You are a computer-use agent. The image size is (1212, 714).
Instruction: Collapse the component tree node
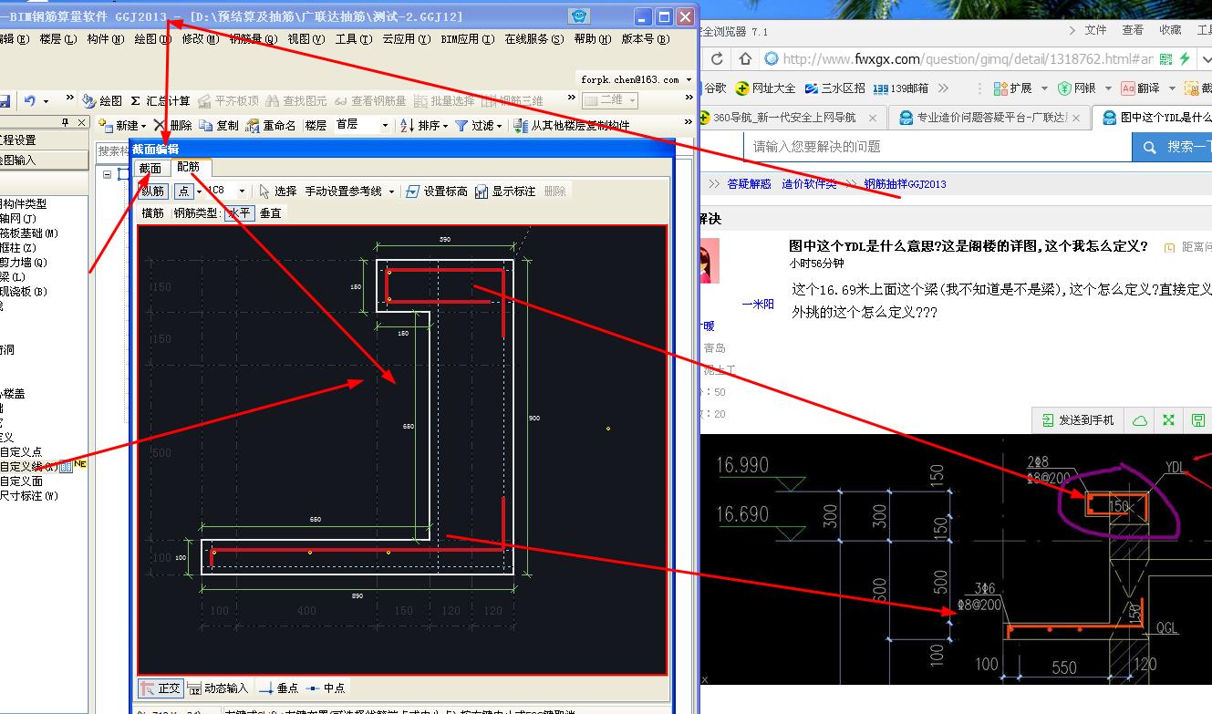click(x=108, y=174)
